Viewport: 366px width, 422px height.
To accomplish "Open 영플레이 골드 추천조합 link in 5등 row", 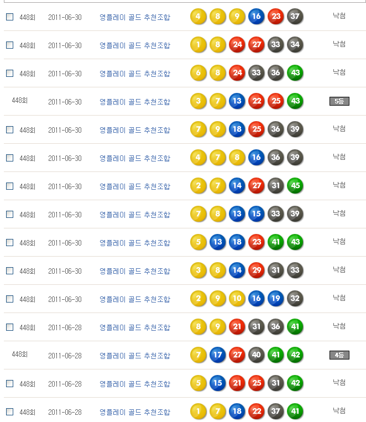I will [135, 102].
